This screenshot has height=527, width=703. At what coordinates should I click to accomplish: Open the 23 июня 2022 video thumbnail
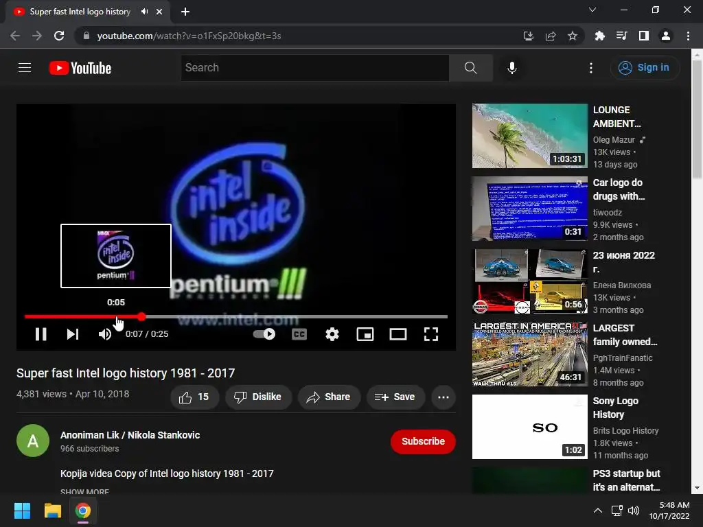pos(529,281)
